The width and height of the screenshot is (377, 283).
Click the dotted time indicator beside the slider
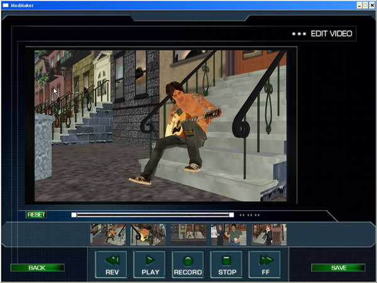[249, 215]
